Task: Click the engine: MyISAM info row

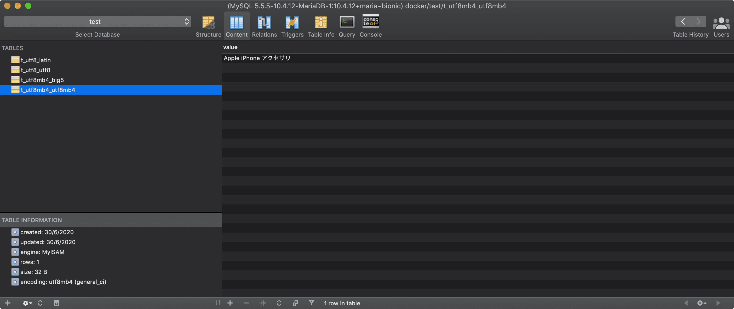Action: click(111, 252)
